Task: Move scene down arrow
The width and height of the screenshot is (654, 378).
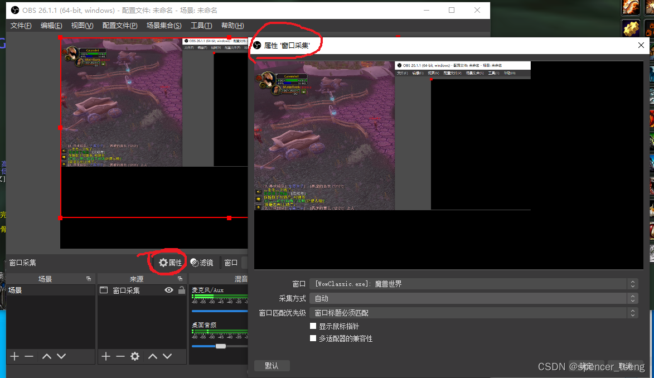Action: pos(61,356)
